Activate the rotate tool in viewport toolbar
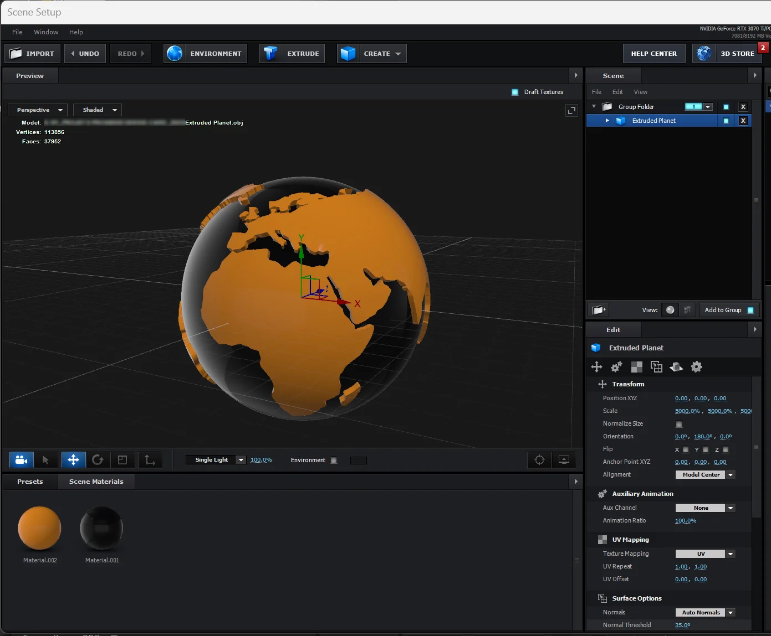The image size is (771, 636). click(98, 459)
